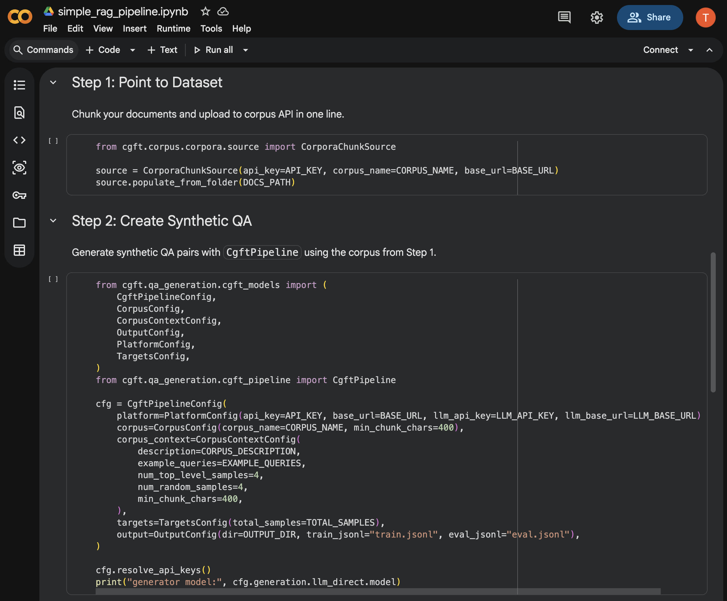Click the Google Drive file icon
Viewport: 727px width, 601px height.
pyautogui.click(x=48, y=12)
